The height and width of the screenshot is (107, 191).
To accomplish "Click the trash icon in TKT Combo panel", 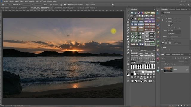I will (x=153, y=30).
